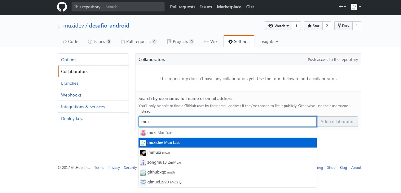Go to Marketplace
This screenshot has height=193, width=401.
(x=229, y=7)
